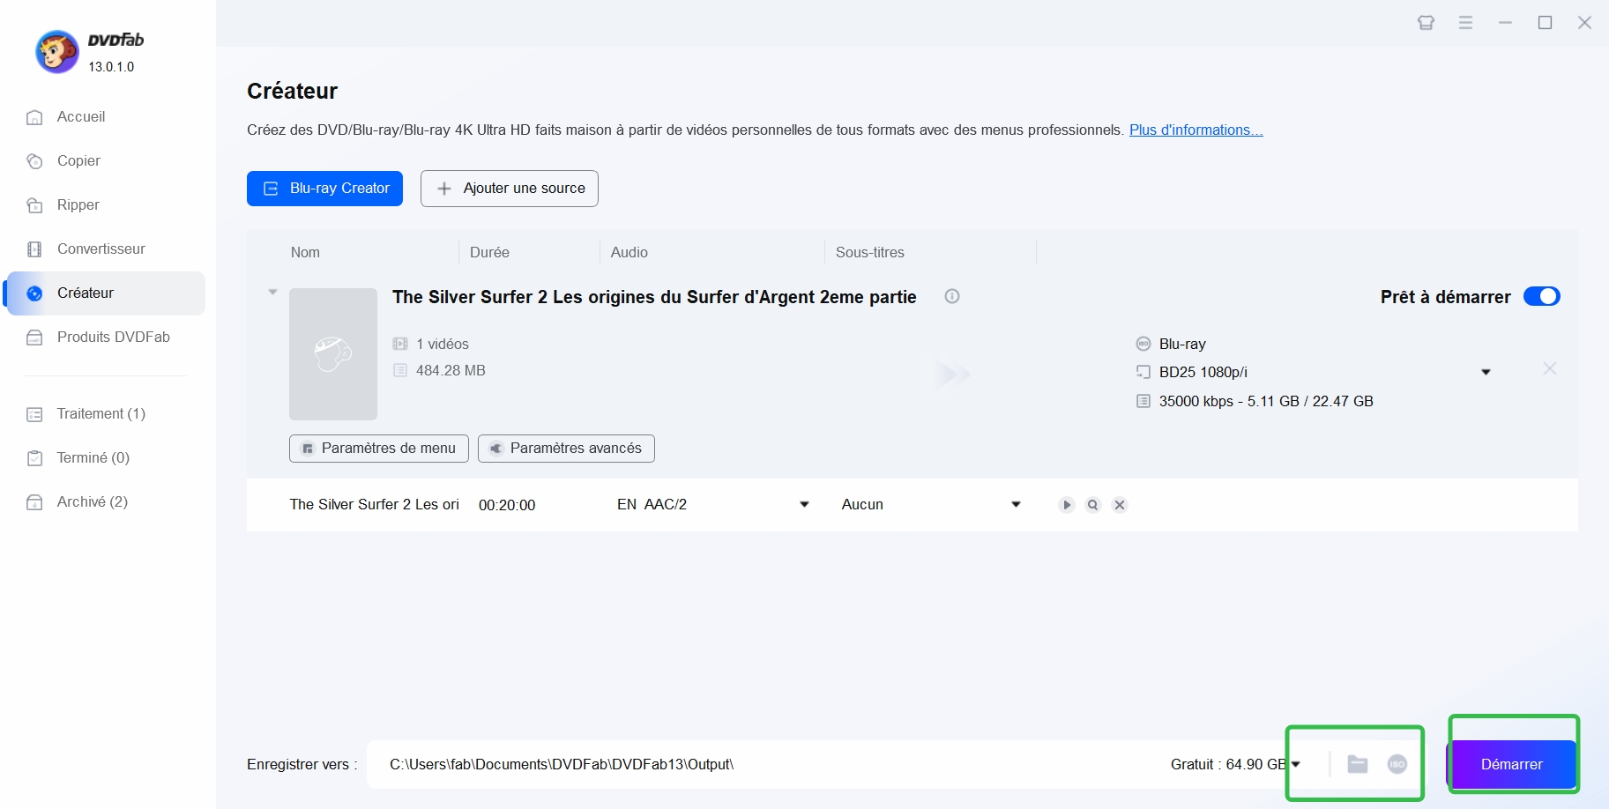
Task: Expand the Aucun subtitles dropdown
Action: point(1016,505)
